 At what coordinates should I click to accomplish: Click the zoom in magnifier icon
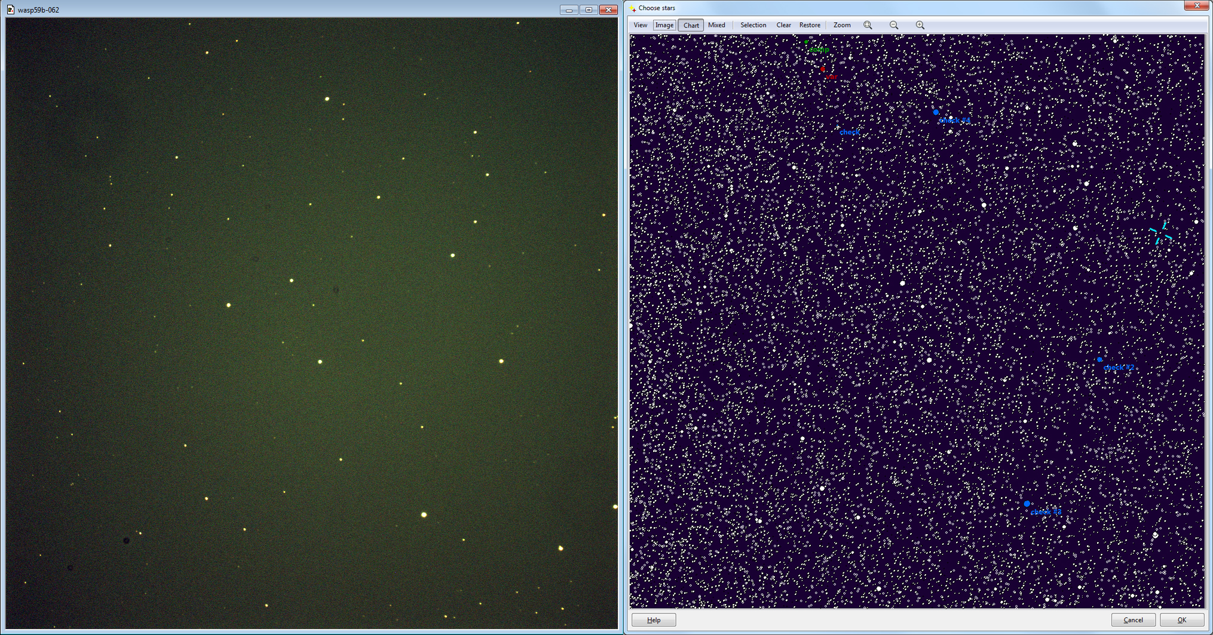click(920, 25)
